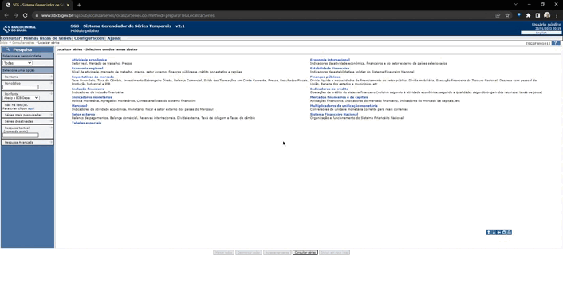Click the share page icon in address bar

[498, 15]
